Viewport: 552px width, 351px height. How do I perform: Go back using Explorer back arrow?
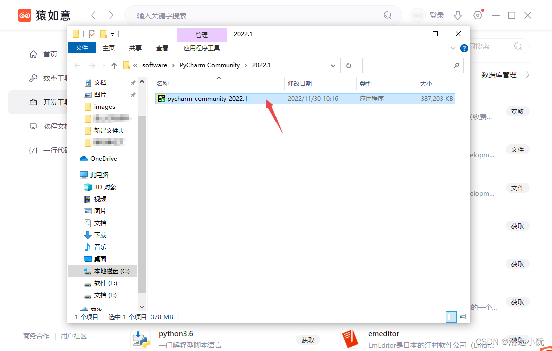tap(77, 65)
